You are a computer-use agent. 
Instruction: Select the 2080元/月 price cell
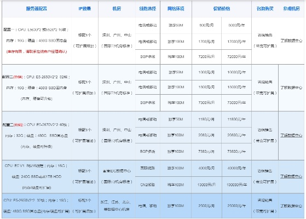coord(206,135)
